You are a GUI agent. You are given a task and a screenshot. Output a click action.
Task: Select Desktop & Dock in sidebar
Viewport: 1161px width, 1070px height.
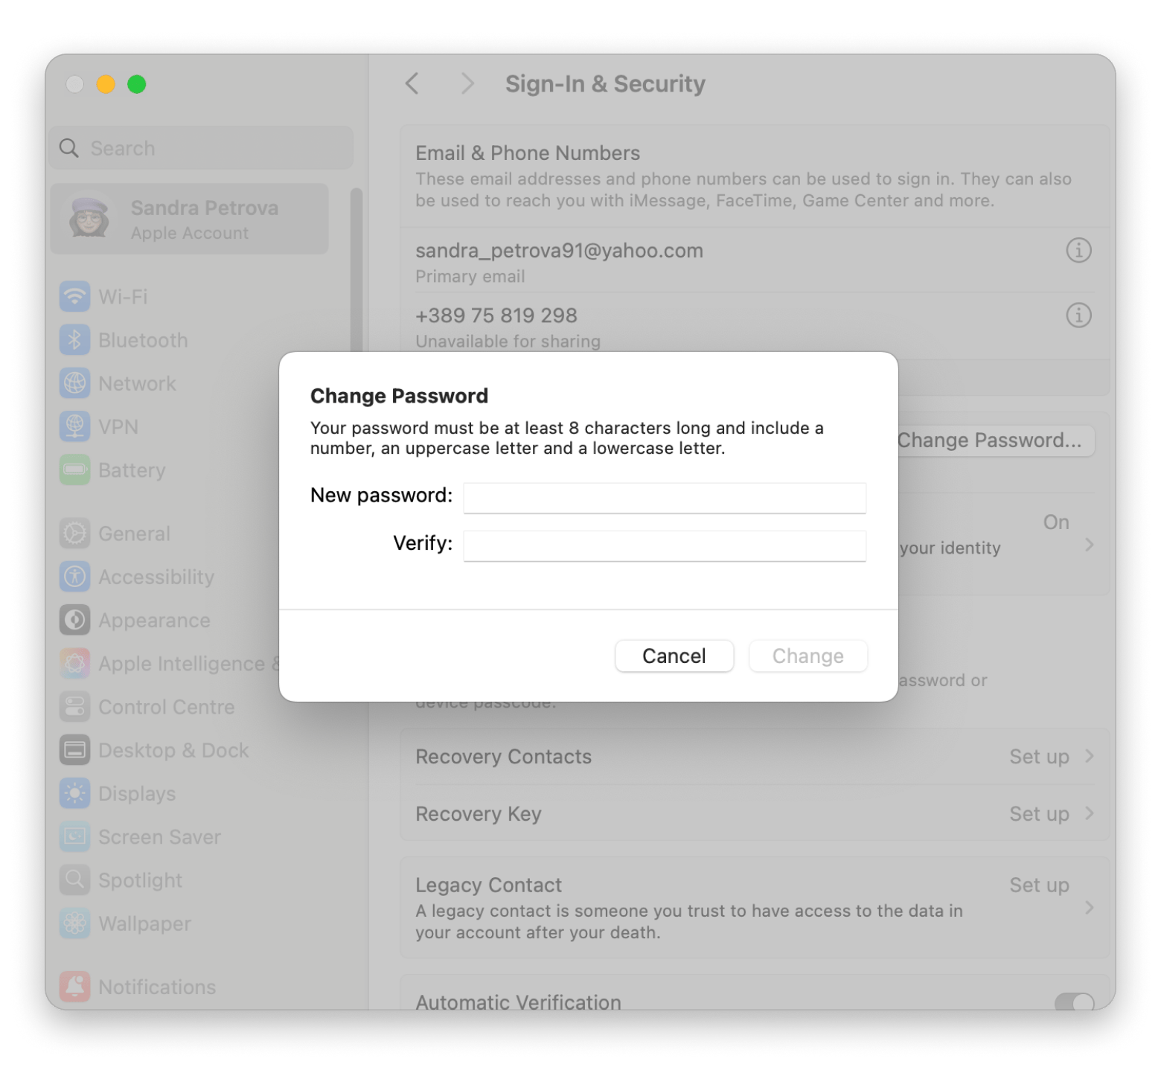[173, 750]
